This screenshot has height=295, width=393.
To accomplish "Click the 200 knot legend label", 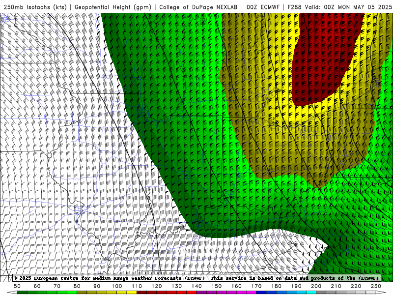I will point(316,286).
